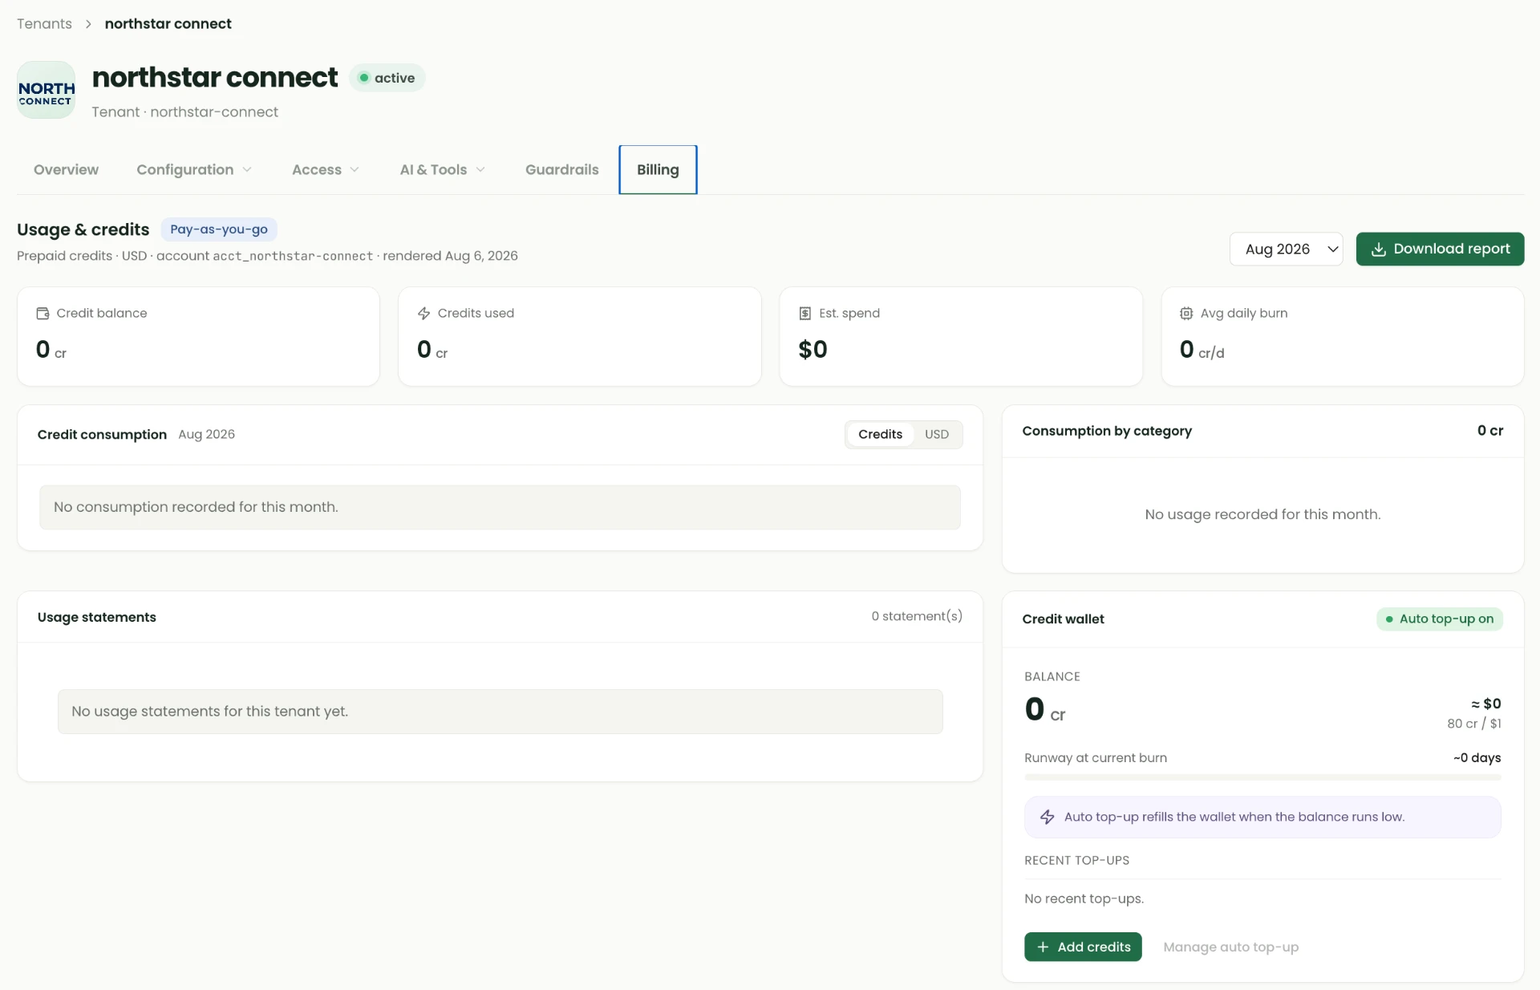Click the green dot in Auto top-up on badge
Screen dimensions: 1540x990
point(1389,619)
